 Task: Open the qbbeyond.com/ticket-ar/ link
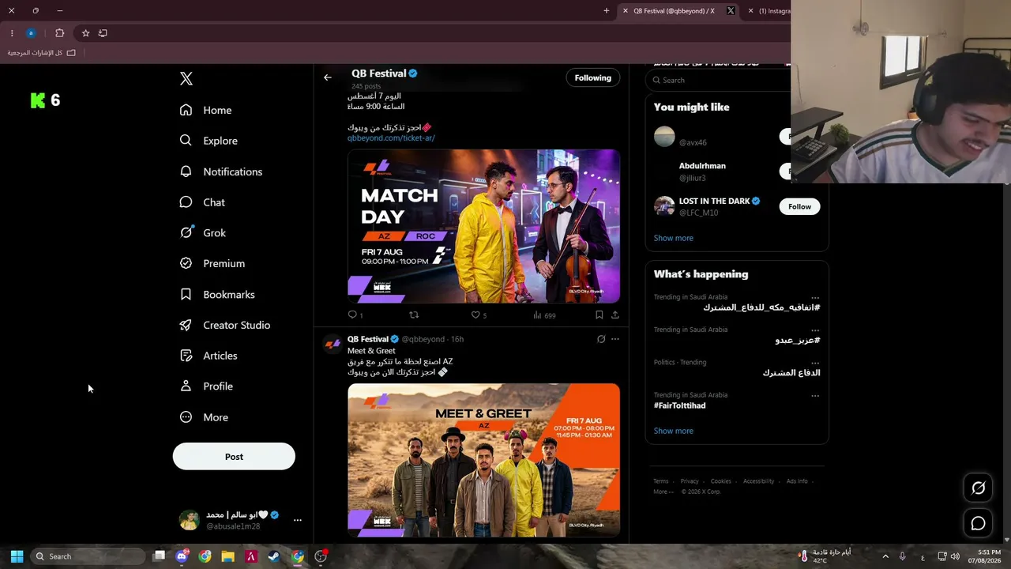[391, 138]
